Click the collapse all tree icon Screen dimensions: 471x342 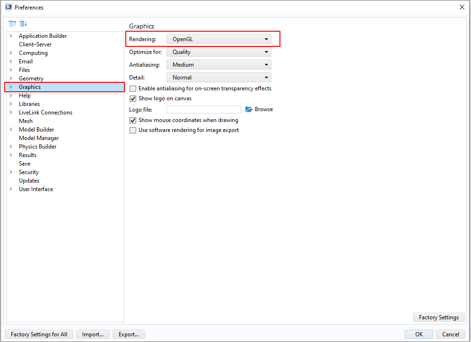click(x=12, y=23)
